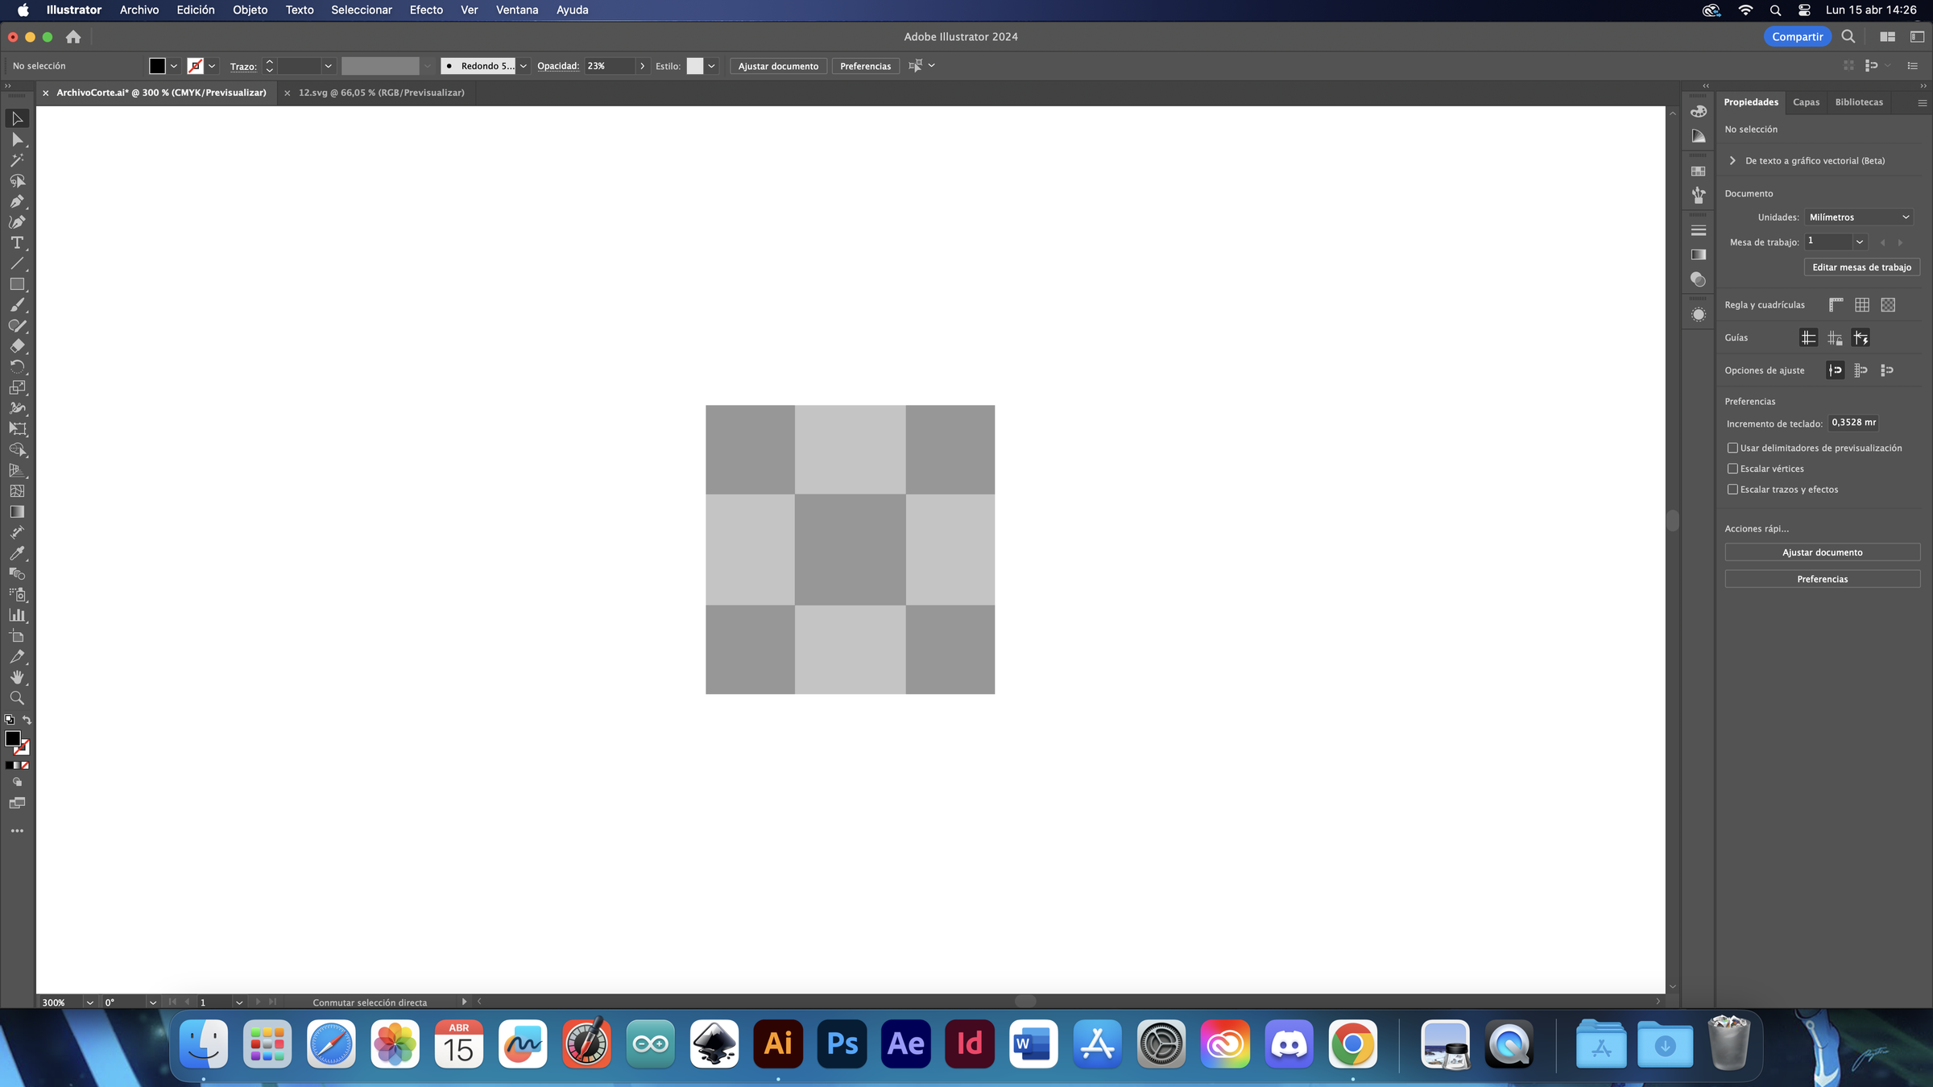Toggle transparency grid icon

pyautogui.click(x=1888, y=305)
